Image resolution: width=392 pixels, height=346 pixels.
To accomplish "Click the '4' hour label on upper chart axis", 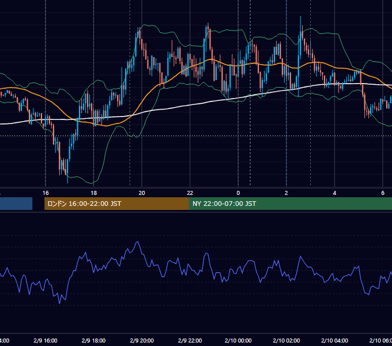I will [x=334, y=193].
